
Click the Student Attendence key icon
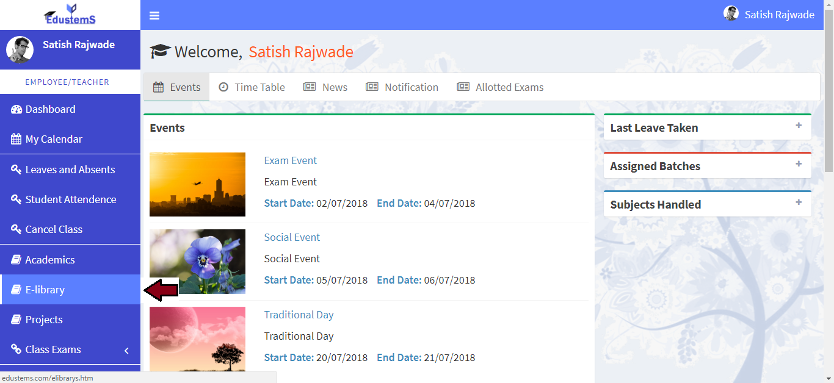coord(16,199)
